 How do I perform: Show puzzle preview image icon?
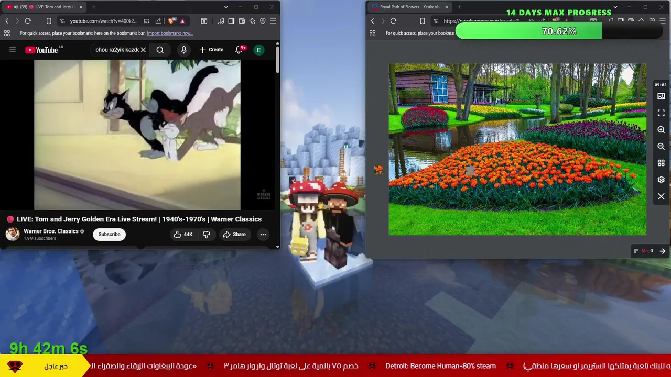coord(661,96)
